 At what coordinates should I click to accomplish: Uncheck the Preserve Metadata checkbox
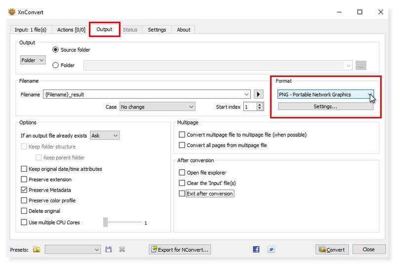(24, 190)
